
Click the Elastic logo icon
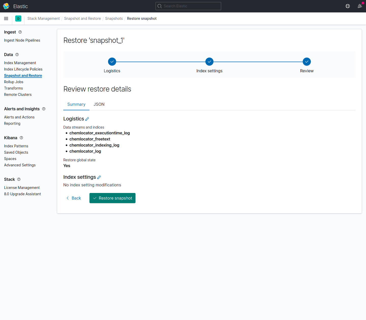pos(6,6)
